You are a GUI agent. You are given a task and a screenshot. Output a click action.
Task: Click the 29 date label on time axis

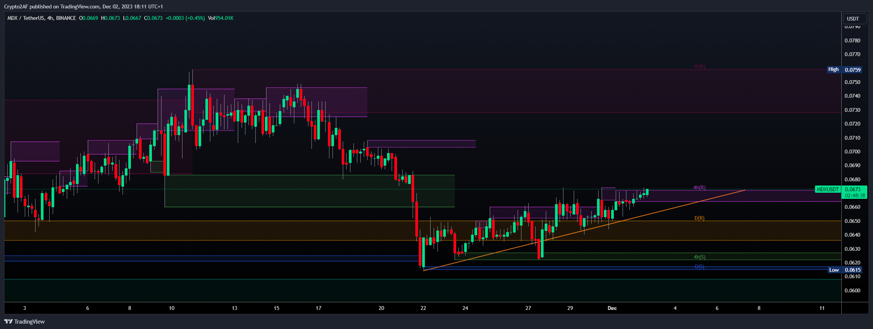(570, 308)
